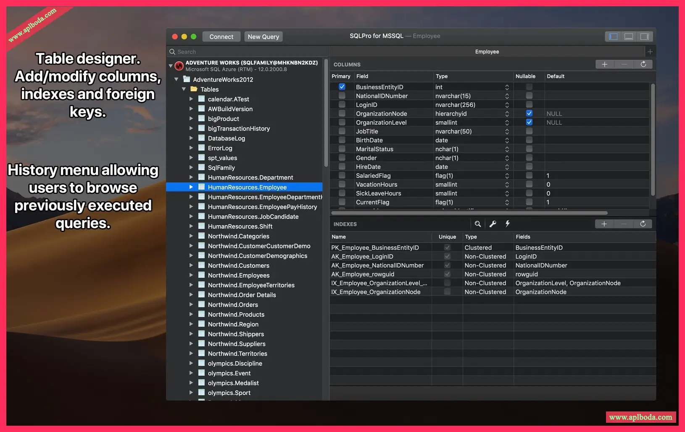Click the magnifier icon in Indexes header
Image resolution: width=685 pixels, height=432 pixels.
pos(478,224)
